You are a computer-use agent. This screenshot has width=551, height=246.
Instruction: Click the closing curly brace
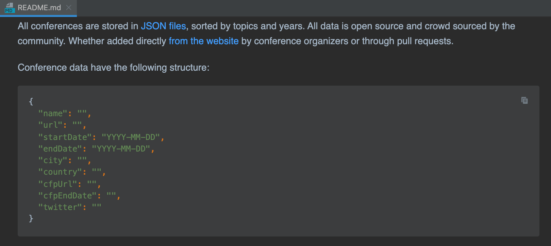point(31,218)
